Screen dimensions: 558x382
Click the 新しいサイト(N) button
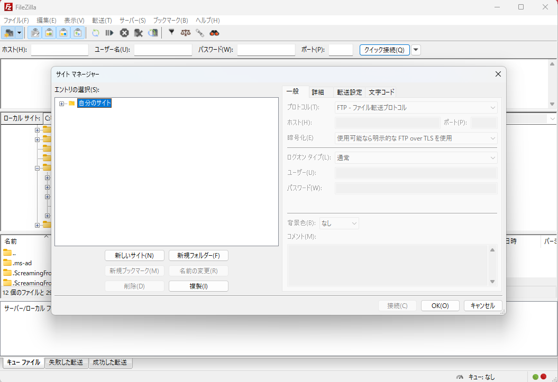(134, 256)
